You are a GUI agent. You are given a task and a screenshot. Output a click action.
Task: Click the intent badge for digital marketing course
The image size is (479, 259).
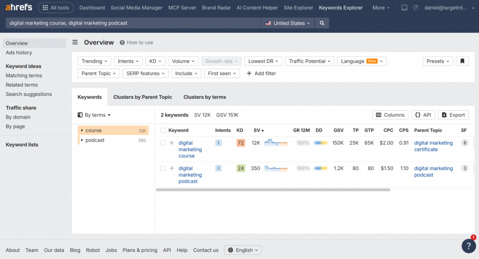[x=218, y=143]
